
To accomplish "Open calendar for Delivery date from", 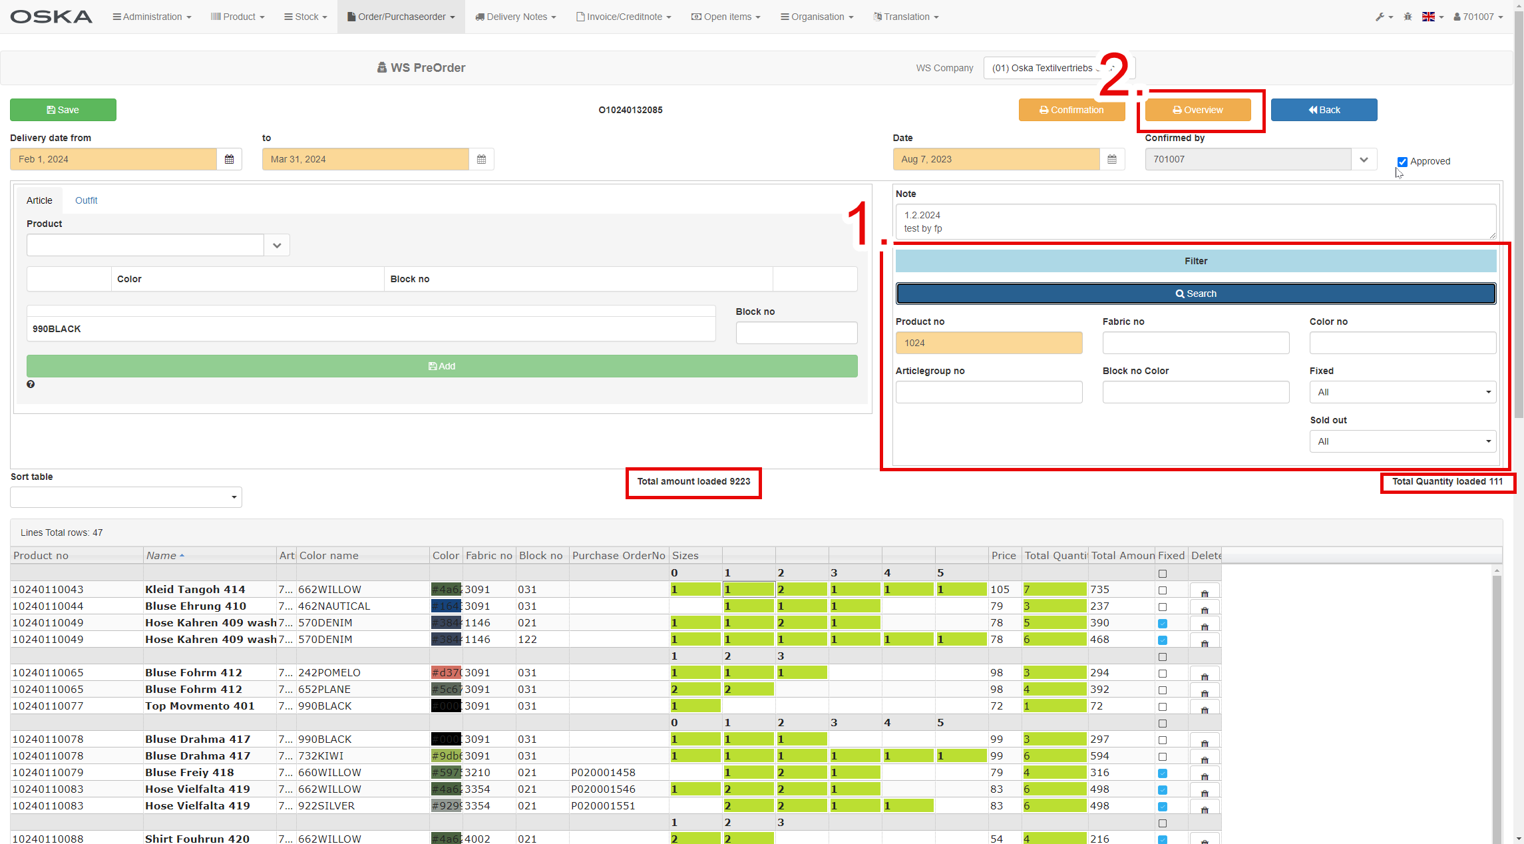I will pyautogui.click(x=229, y=159).
